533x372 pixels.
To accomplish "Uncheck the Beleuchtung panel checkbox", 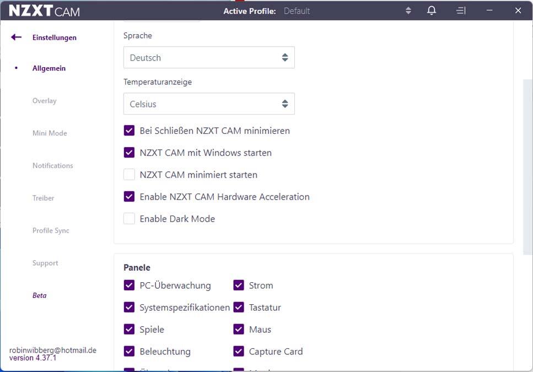I will tap(129, 352).
